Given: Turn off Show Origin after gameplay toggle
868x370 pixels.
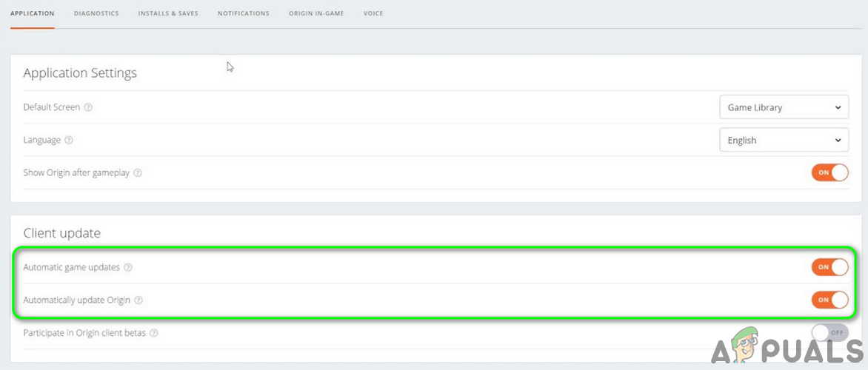Looking at the screenshot, I should coord(829,172).
